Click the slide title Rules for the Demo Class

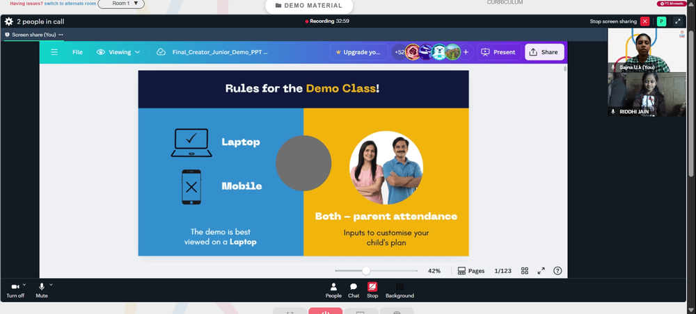click(x=302, y=88)
